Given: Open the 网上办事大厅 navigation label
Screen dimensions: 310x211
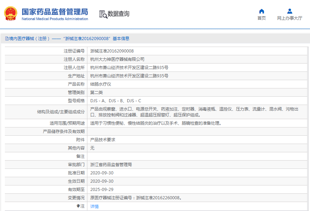Looking at the screenshot, I should pos(290,18).
